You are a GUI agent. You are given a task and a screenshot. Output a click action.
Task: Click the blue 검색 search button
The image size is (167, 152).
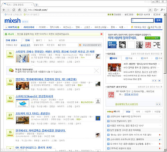(x=158, y=20)
